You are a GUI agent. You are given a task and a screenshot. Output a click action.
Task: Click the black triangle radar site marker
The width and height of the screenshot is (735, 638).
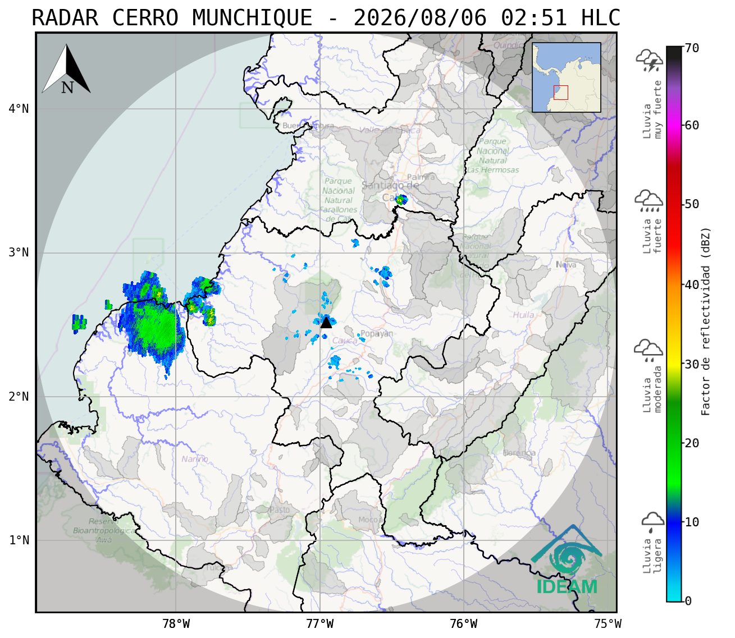tap(326, 322)
